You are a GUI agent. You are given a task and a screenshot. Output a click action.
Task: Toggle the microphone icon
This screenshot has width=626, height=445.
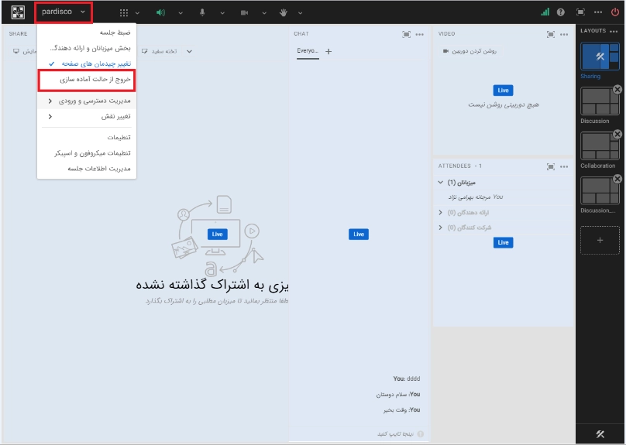(202, 12)
